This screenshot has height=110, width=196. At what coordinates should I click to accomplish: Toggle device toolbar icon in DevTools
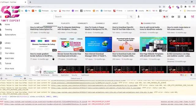[1, 75]
